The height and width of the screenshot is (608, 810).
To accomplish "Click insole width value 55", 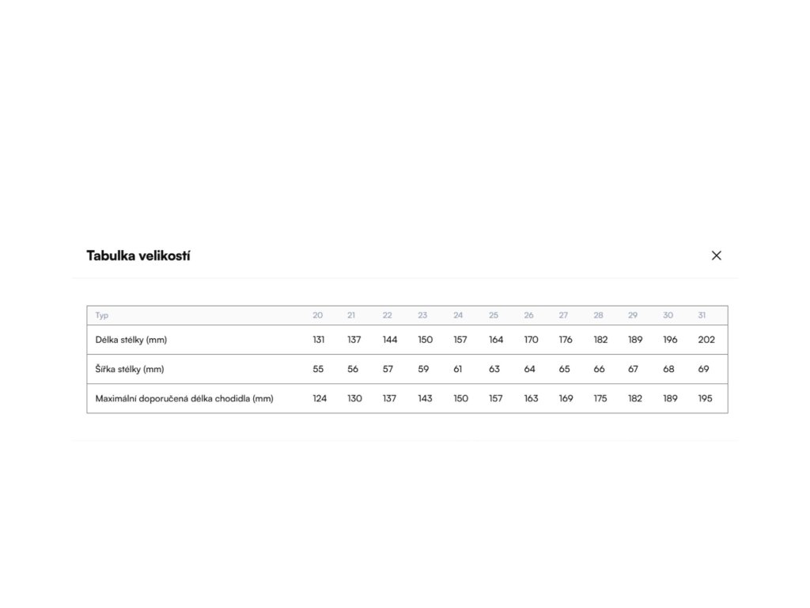I will pyautogui.click(x=318, y=369).
